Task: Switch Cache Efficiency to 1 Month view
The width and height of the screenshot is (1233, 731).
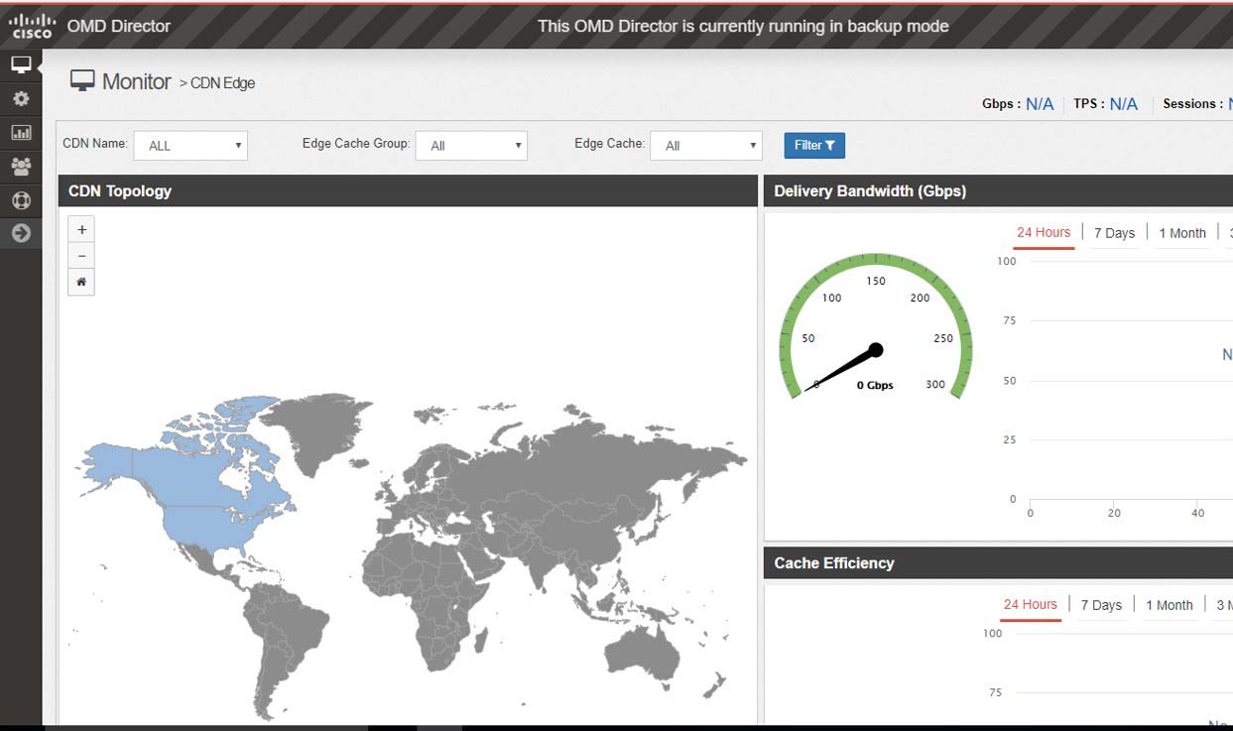Action: 1170,605
